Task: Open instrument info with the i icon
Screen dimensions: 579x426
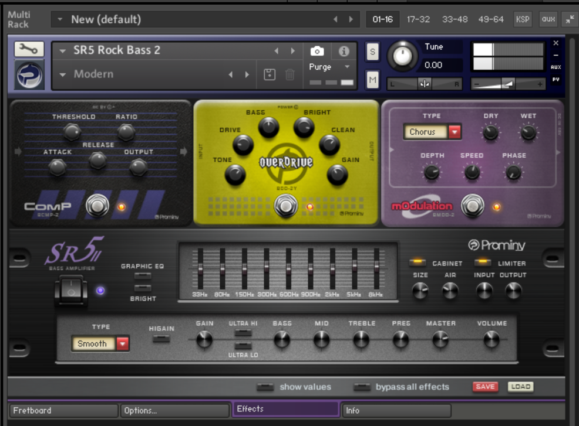Action: point(344,51)
